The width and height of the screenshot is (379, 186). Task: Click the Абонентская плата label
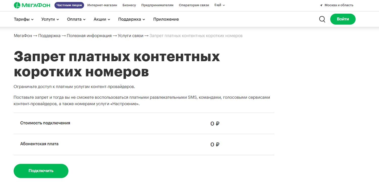tap(39, 144)
